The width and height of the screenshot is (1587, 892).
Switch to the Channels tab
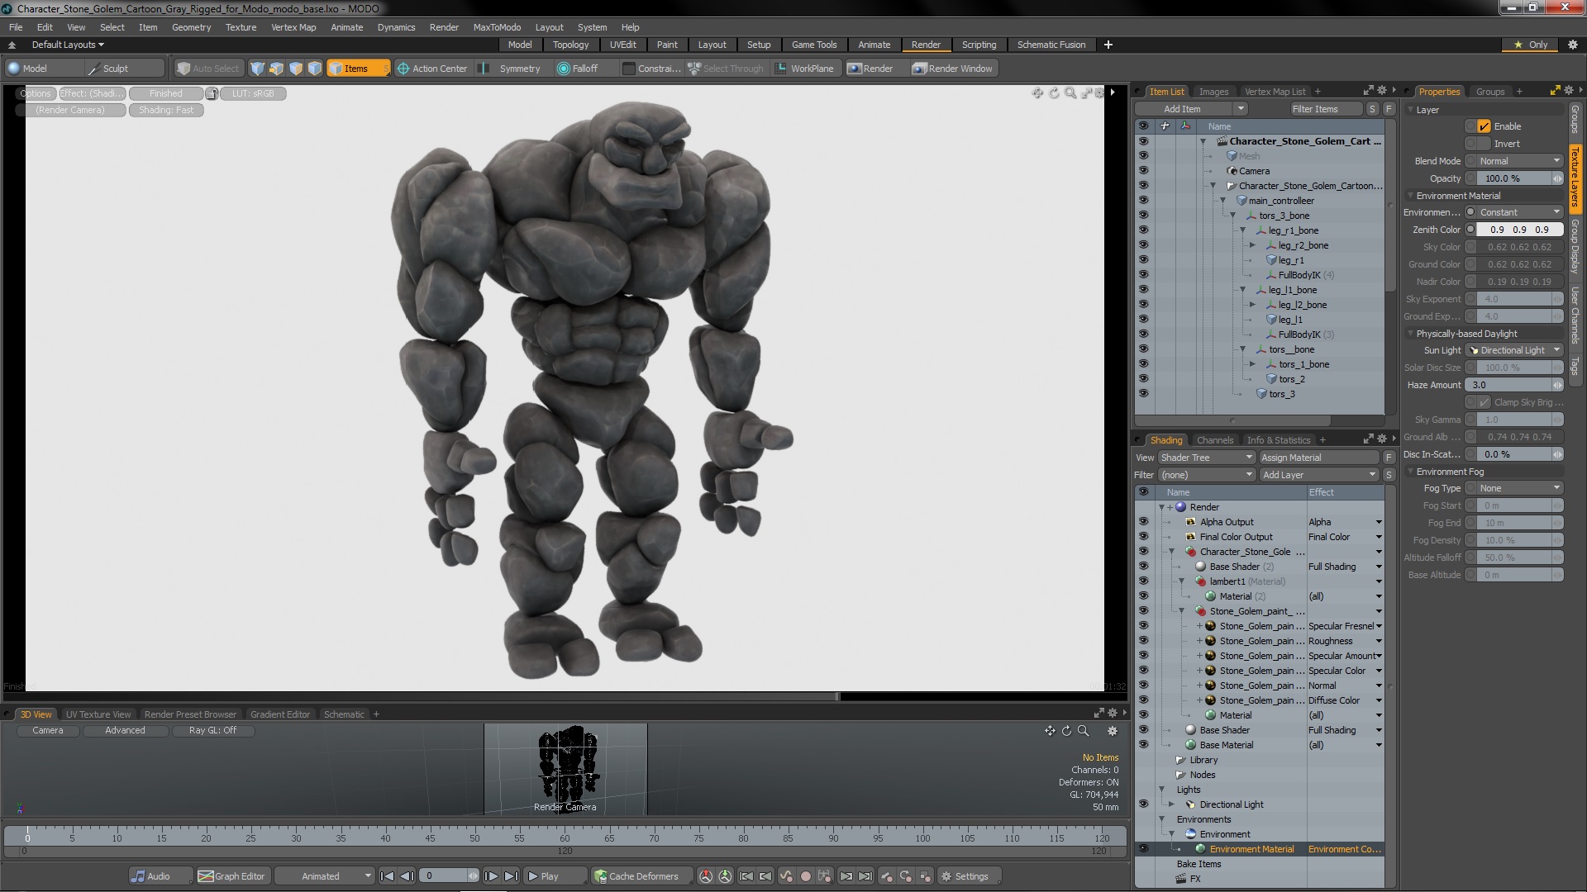(x=1214, y=440)
